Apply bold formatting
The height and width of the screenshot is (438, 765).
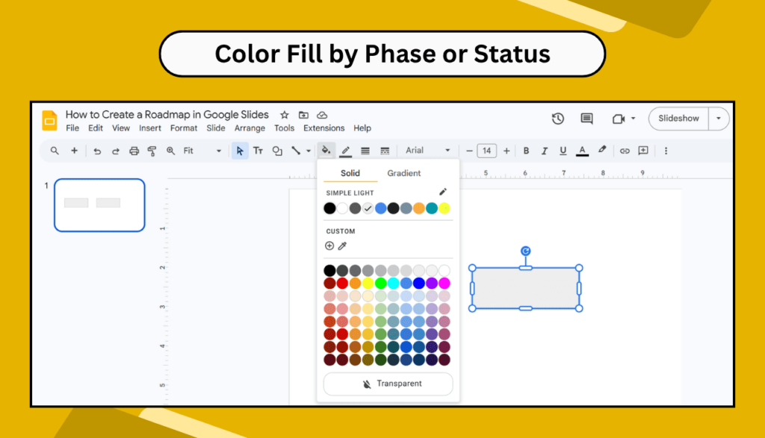tap(526, 151)
